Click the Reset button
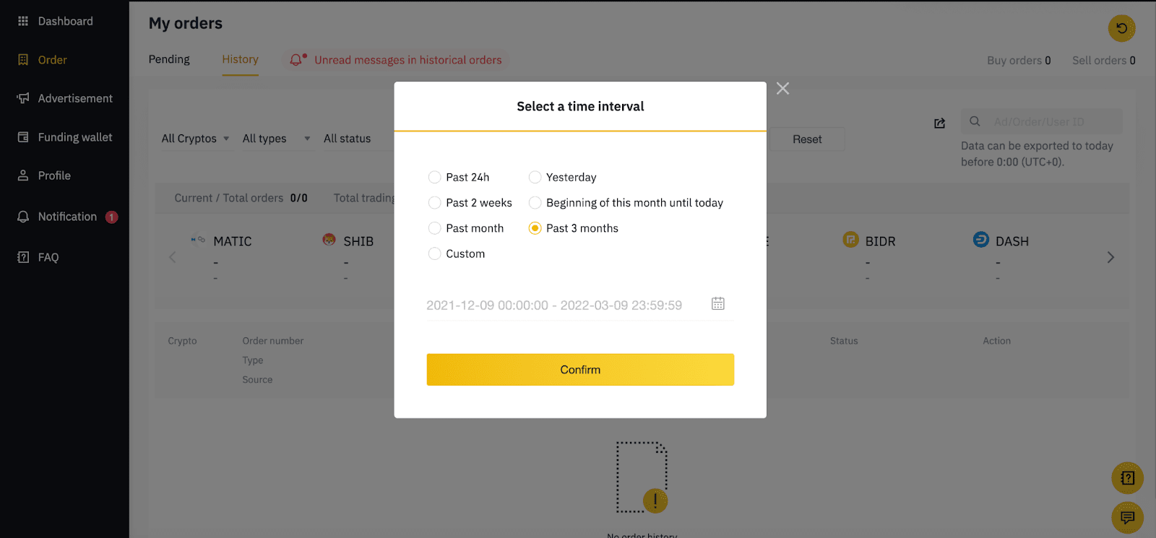Image resolution: width=1156 pixels, height=538 pixels. [807, 139]
